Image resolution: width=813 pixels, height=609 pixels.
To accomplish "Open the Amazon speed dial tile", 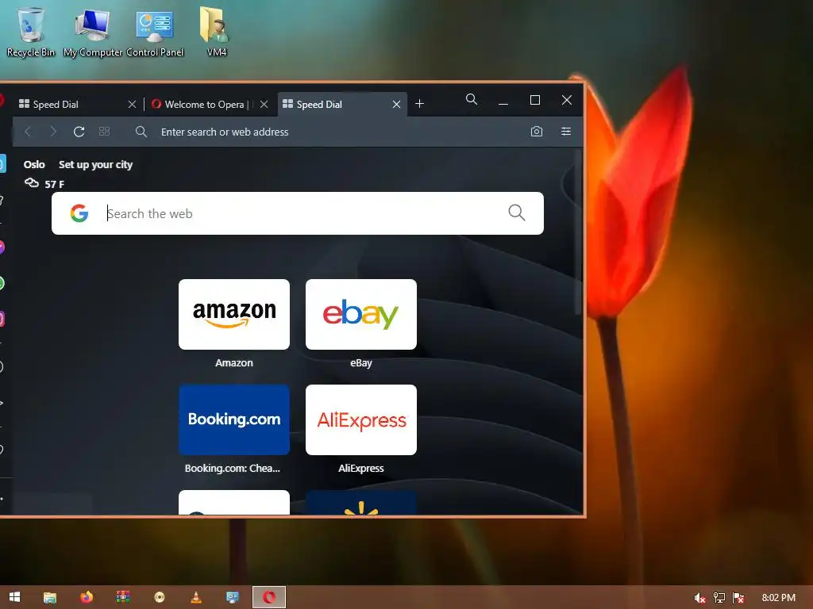I will pos(234,314).
